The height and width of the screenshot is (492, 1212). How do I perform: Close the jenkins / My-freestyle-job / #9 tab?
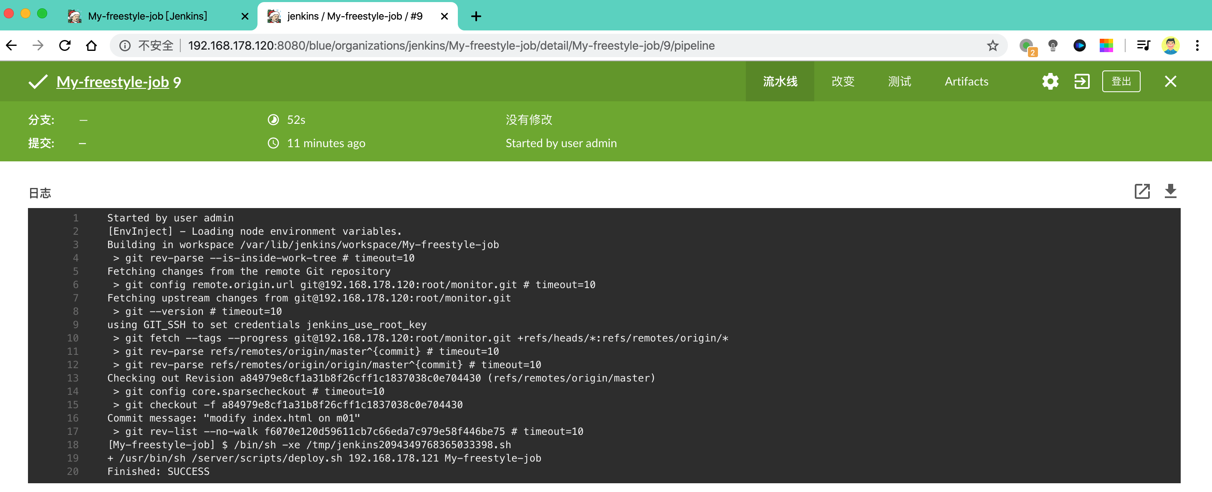(444, 16)
